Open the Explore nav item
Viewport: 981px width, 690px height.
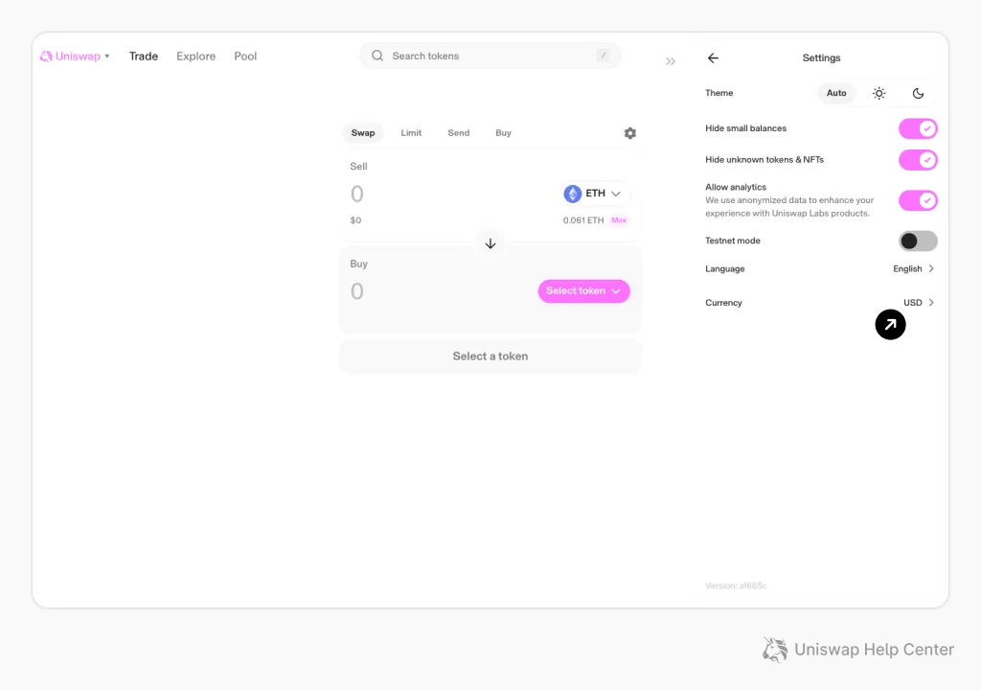(x=195, y=57)
